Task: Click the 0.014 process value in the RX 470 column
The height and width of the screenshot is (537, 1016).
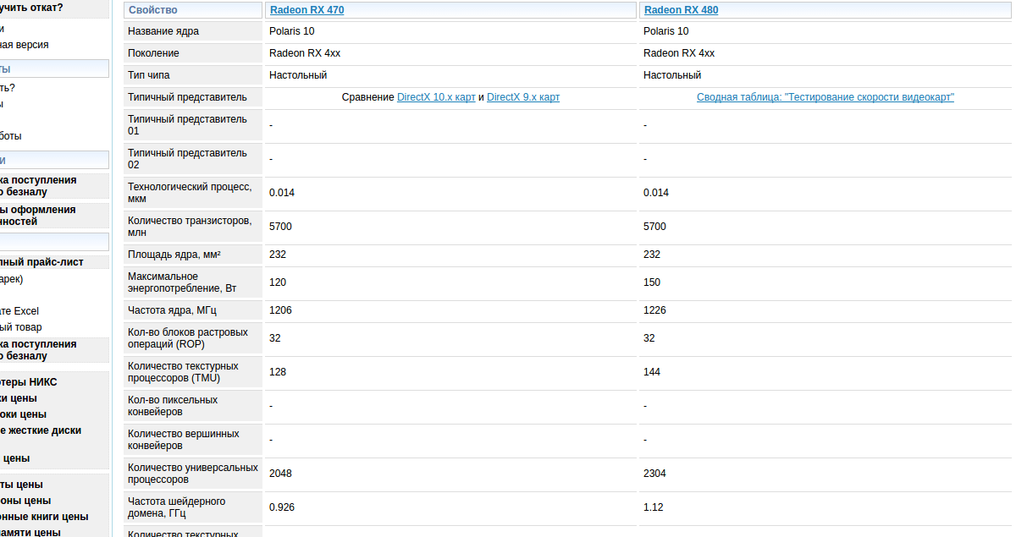Action: click(282, 193)
